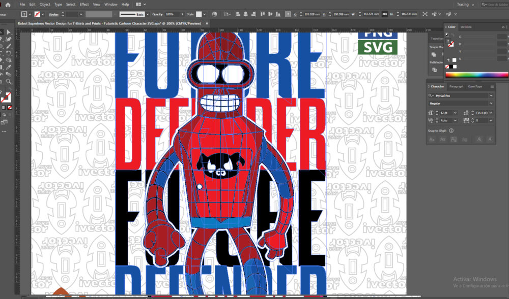Viewport: 509px width, 299px height.
Task: Switch to the Paragraph tab
Action: (x=456, y=86)
